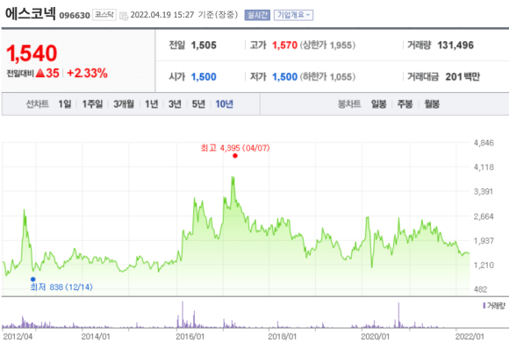Click the 3,391 y-axis label

coord(484,192)
